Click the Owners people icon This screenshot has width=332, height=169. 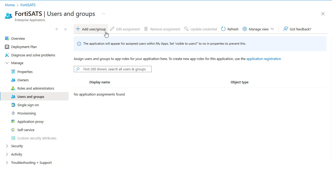pyautogui.click(x=13, y=80)
